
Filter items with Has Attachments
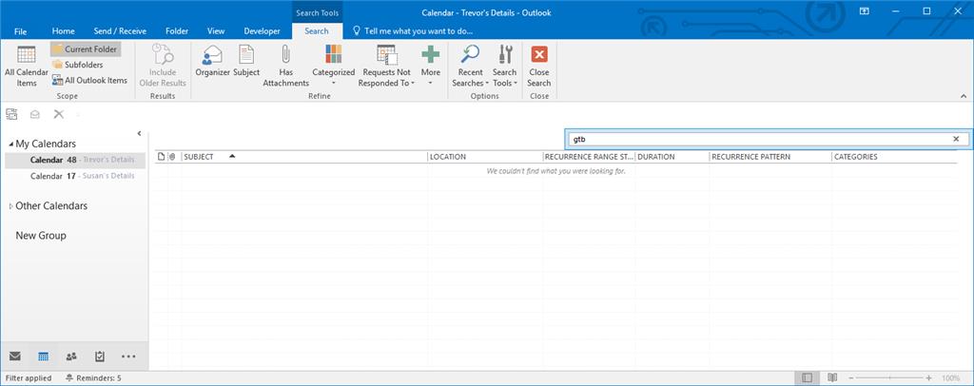click(285, 67)
